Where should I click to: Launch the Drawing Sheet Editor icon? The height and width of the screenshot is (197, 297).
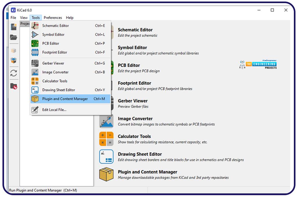pyautogui.click(x=106, y=156)
